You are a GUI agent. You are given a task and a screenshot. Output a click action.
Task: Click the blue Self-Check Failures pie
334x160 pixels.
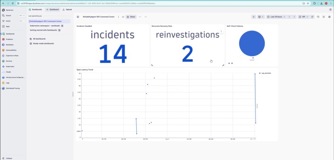pos(252,43)
